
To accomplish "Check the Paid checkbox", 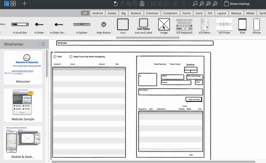I will click(55, 57).
